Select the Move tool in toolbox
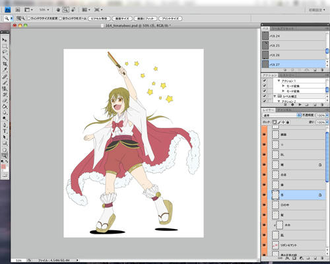330x264 pixels. [5, 40]
